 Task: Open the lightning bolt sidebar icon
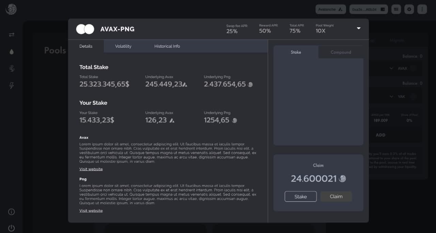(12, 86)
